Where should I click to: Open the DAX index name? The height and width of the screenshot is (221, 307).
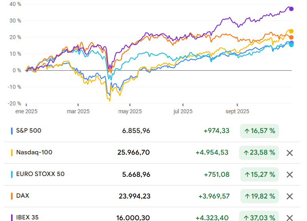pos(22,196)
